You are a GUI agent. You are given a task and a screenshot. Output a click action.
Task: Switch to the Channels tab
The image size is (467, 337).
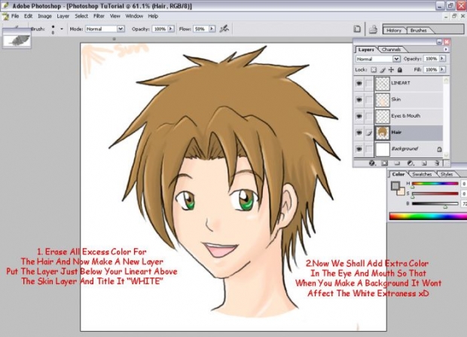pos(391,50)
